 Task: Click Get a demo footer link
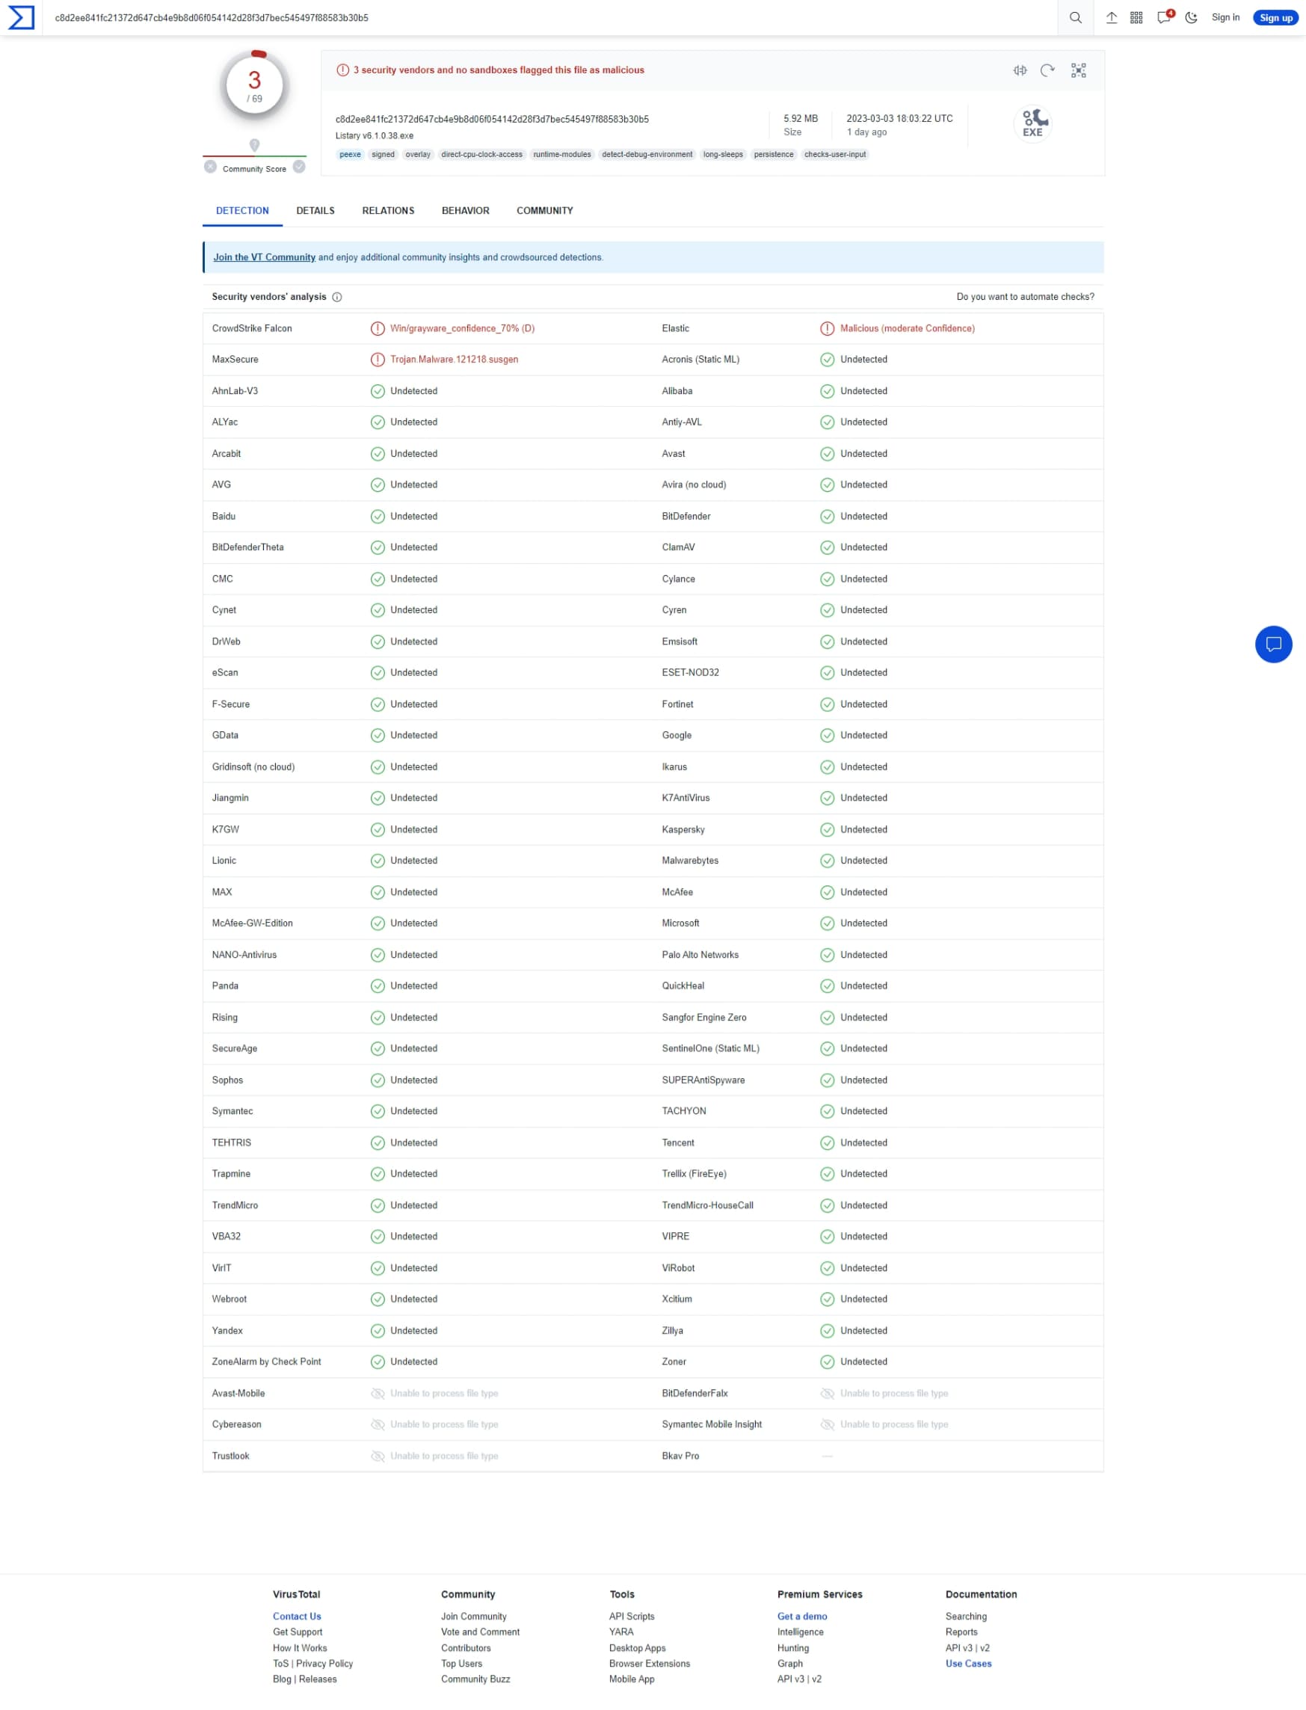(x=802, y=1617)
